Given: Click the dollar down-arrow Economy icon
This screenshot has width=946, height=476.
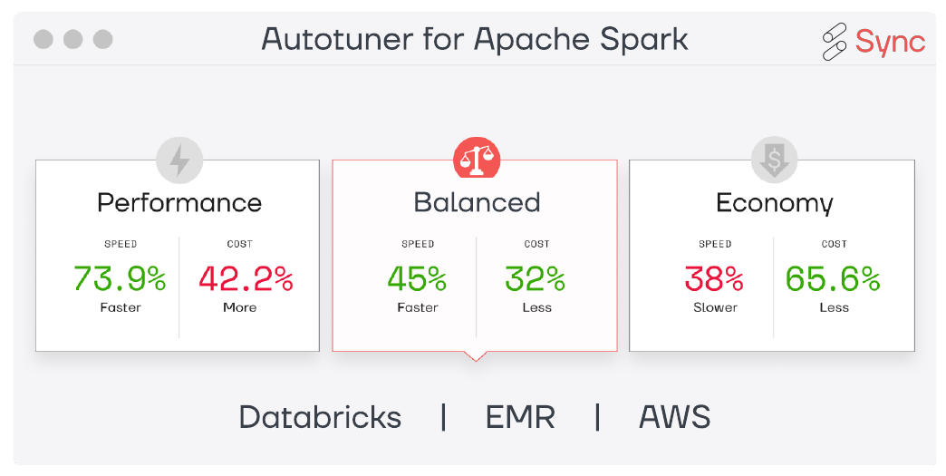Looking at the screenshot, I should coord(774,160).
